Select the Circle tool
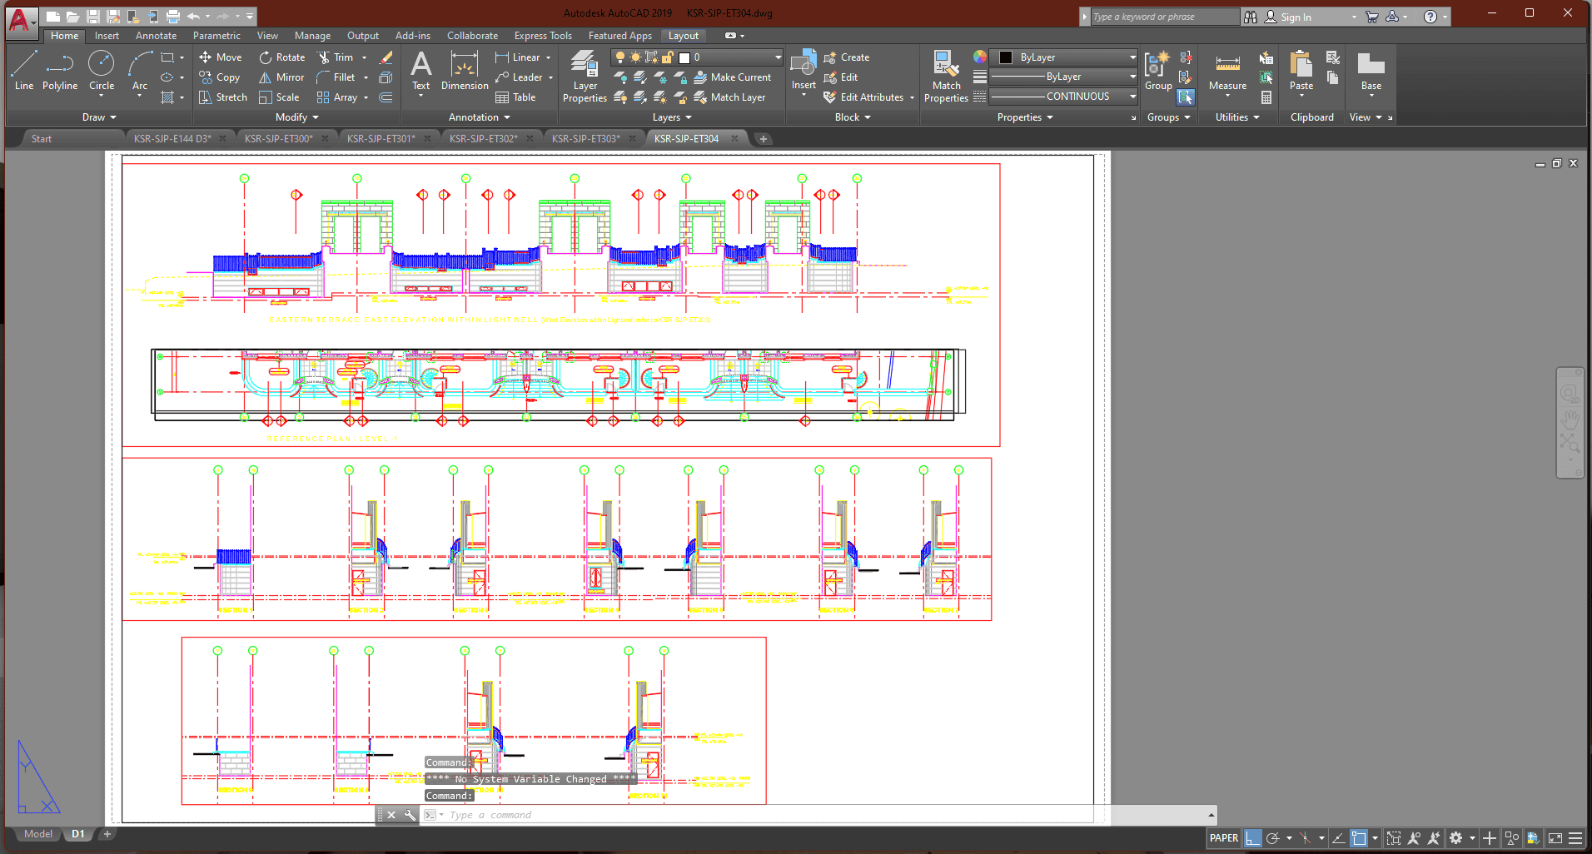The height and width of the screenshot is (854, 1592). pos(102,71)
